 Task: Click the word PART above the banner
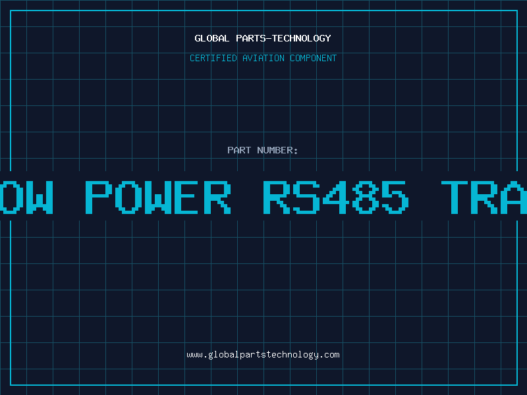[x=239, y=150]
